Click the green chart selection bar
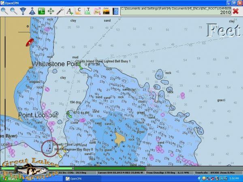This screenshot has width=243, height=182. 73,169
